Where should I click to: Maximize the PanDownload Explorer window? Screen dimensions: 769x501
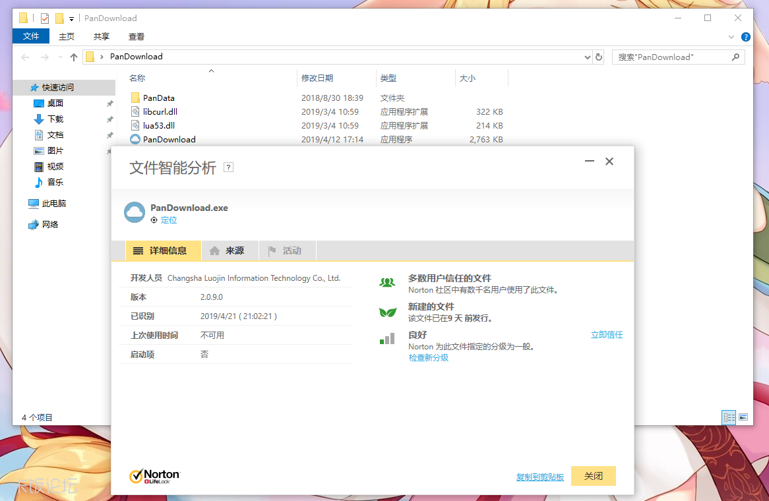(x=708, y=18)
